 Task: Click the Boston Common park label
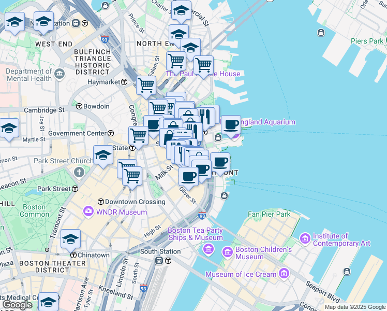click(x=34, y=210)
